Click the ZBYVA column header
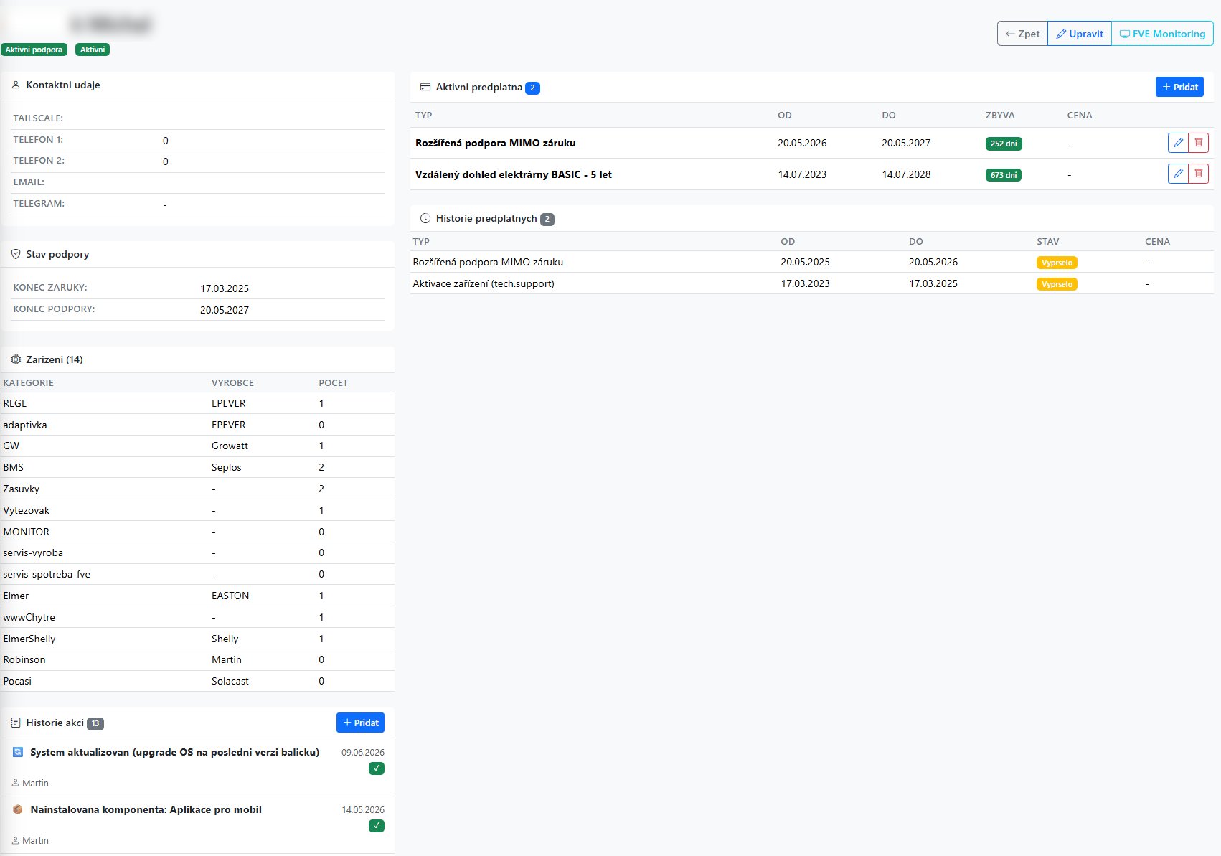Viewport: 1221px width, 856px height. tap(1000, 115)
